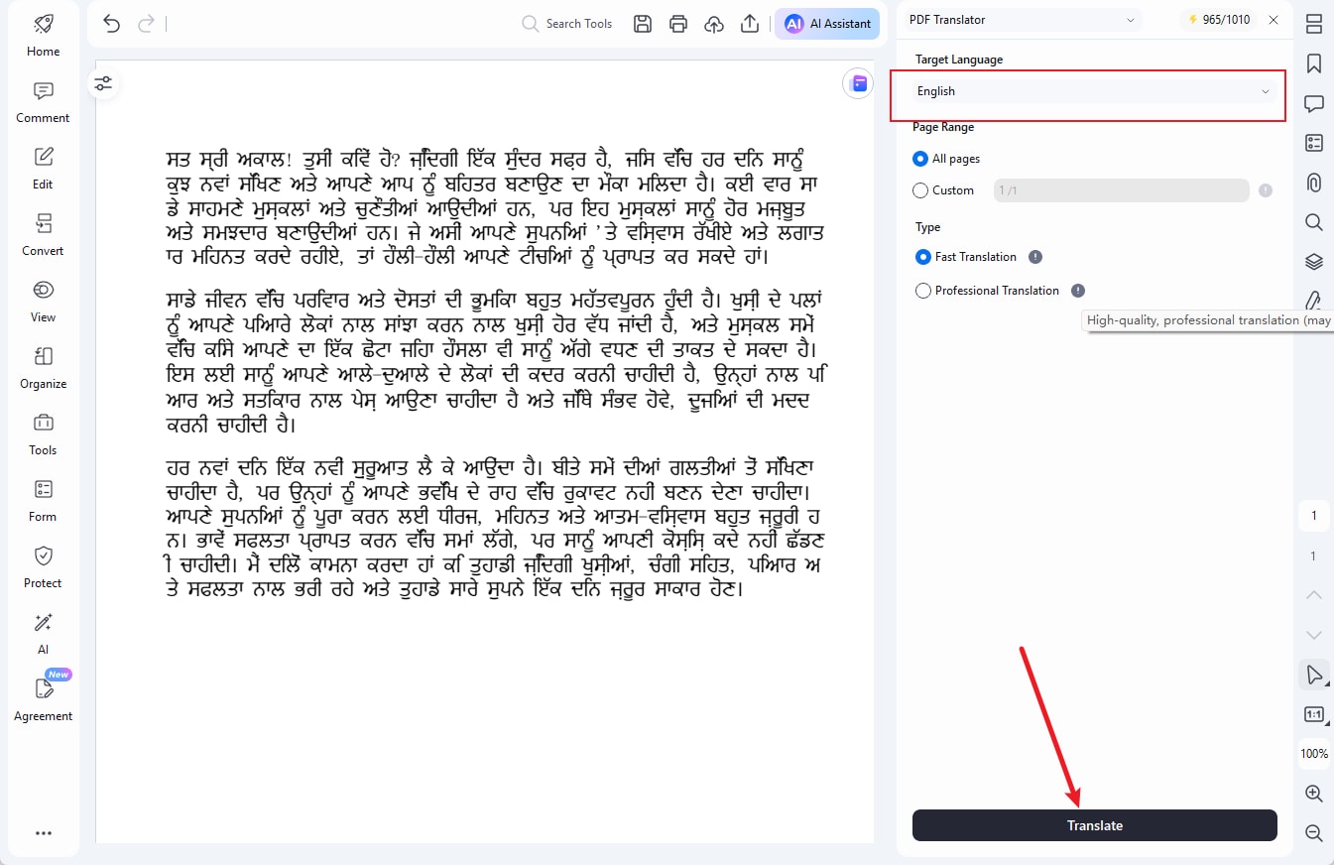Click the Redo arrow
Screen dimensions: 1334x865
click(146, 23)
